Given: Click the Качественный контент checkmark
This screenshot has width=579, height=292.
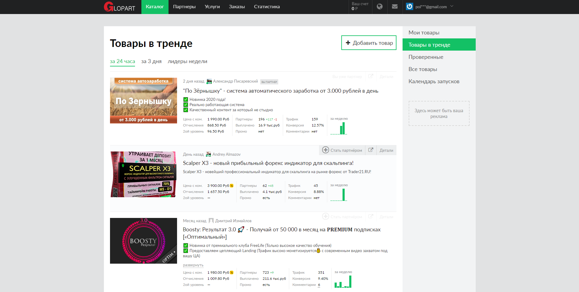Looking at the screenshot, I should click(x=186, y=110).
